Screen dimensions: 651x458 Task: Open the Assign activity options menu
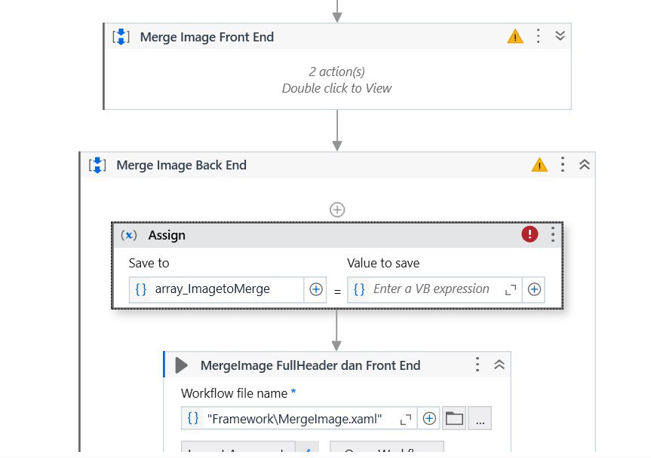point(553,234)
